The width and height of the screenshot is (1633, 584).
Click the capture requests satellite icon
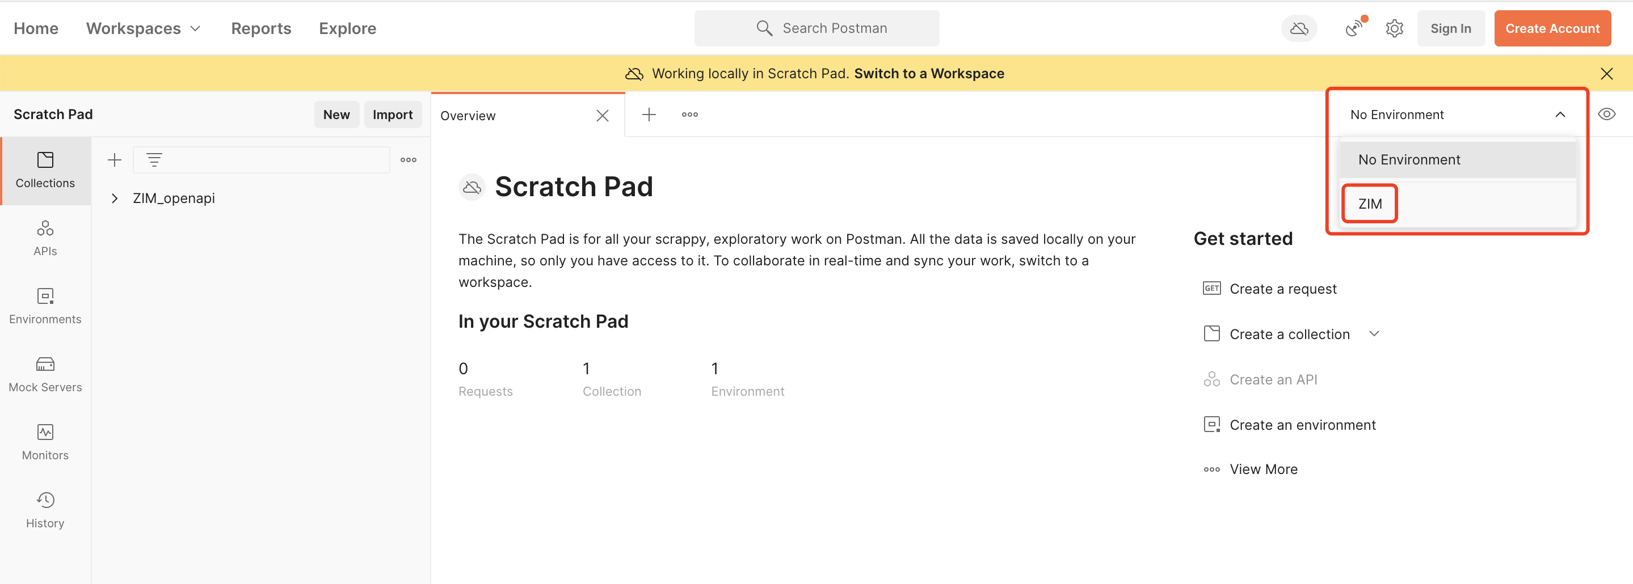[1354, 28]
